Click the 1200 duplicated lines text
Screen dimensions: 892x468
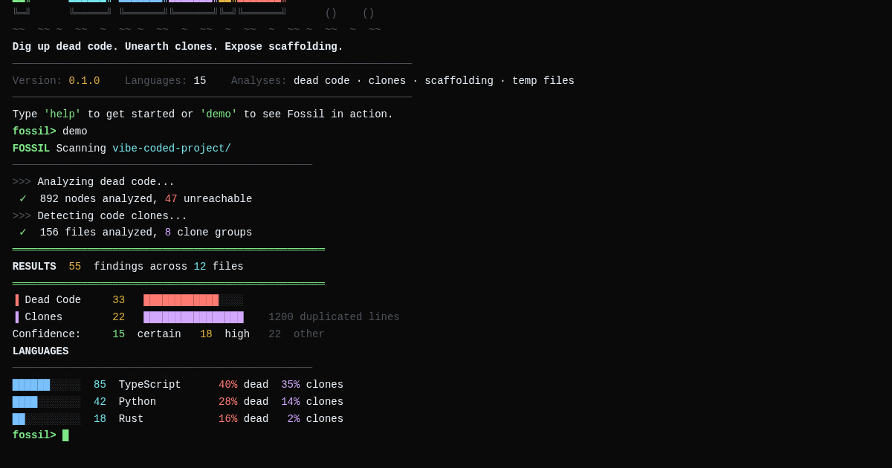click(x=334, y=317)
